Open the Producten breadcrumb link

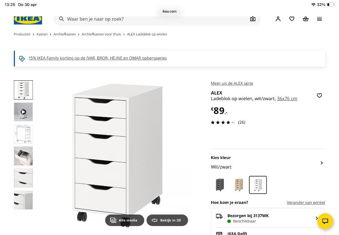point(22,34)
